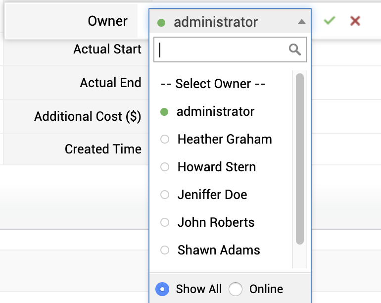Click the owner list scrollbar
381x303 pixels.
pos(299,158)
